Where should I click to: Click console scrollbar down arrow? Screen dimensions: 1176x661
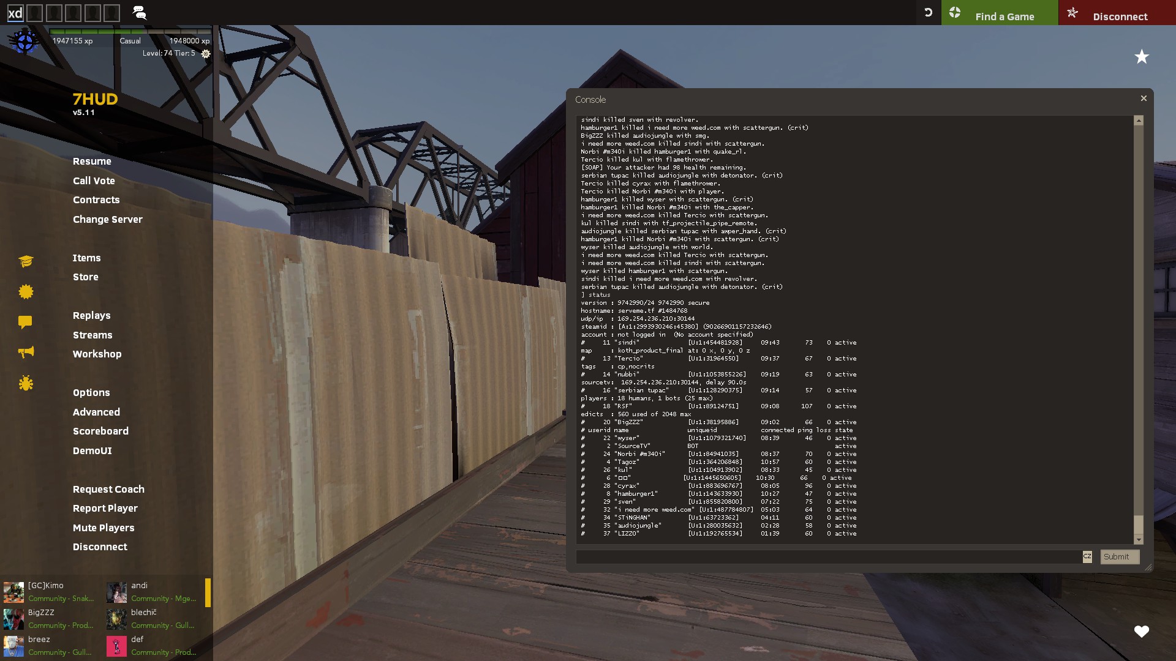1139,540
